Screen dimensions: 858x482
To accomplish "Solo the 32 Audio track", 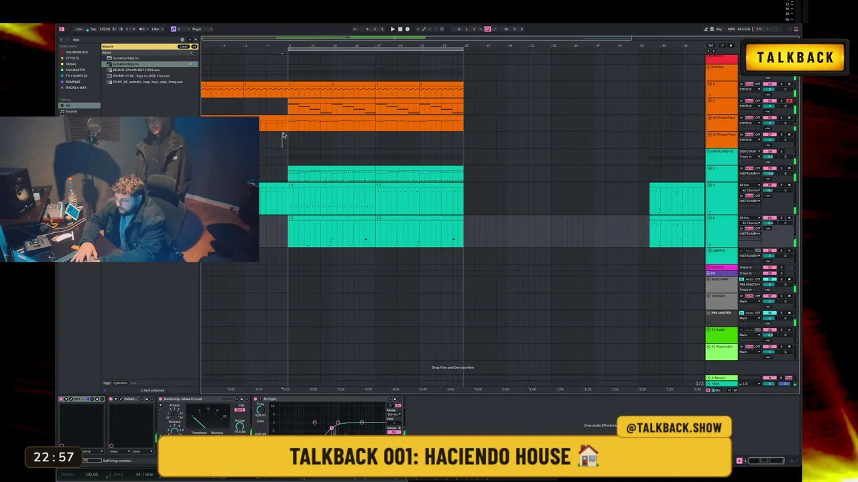I will 782,330.
